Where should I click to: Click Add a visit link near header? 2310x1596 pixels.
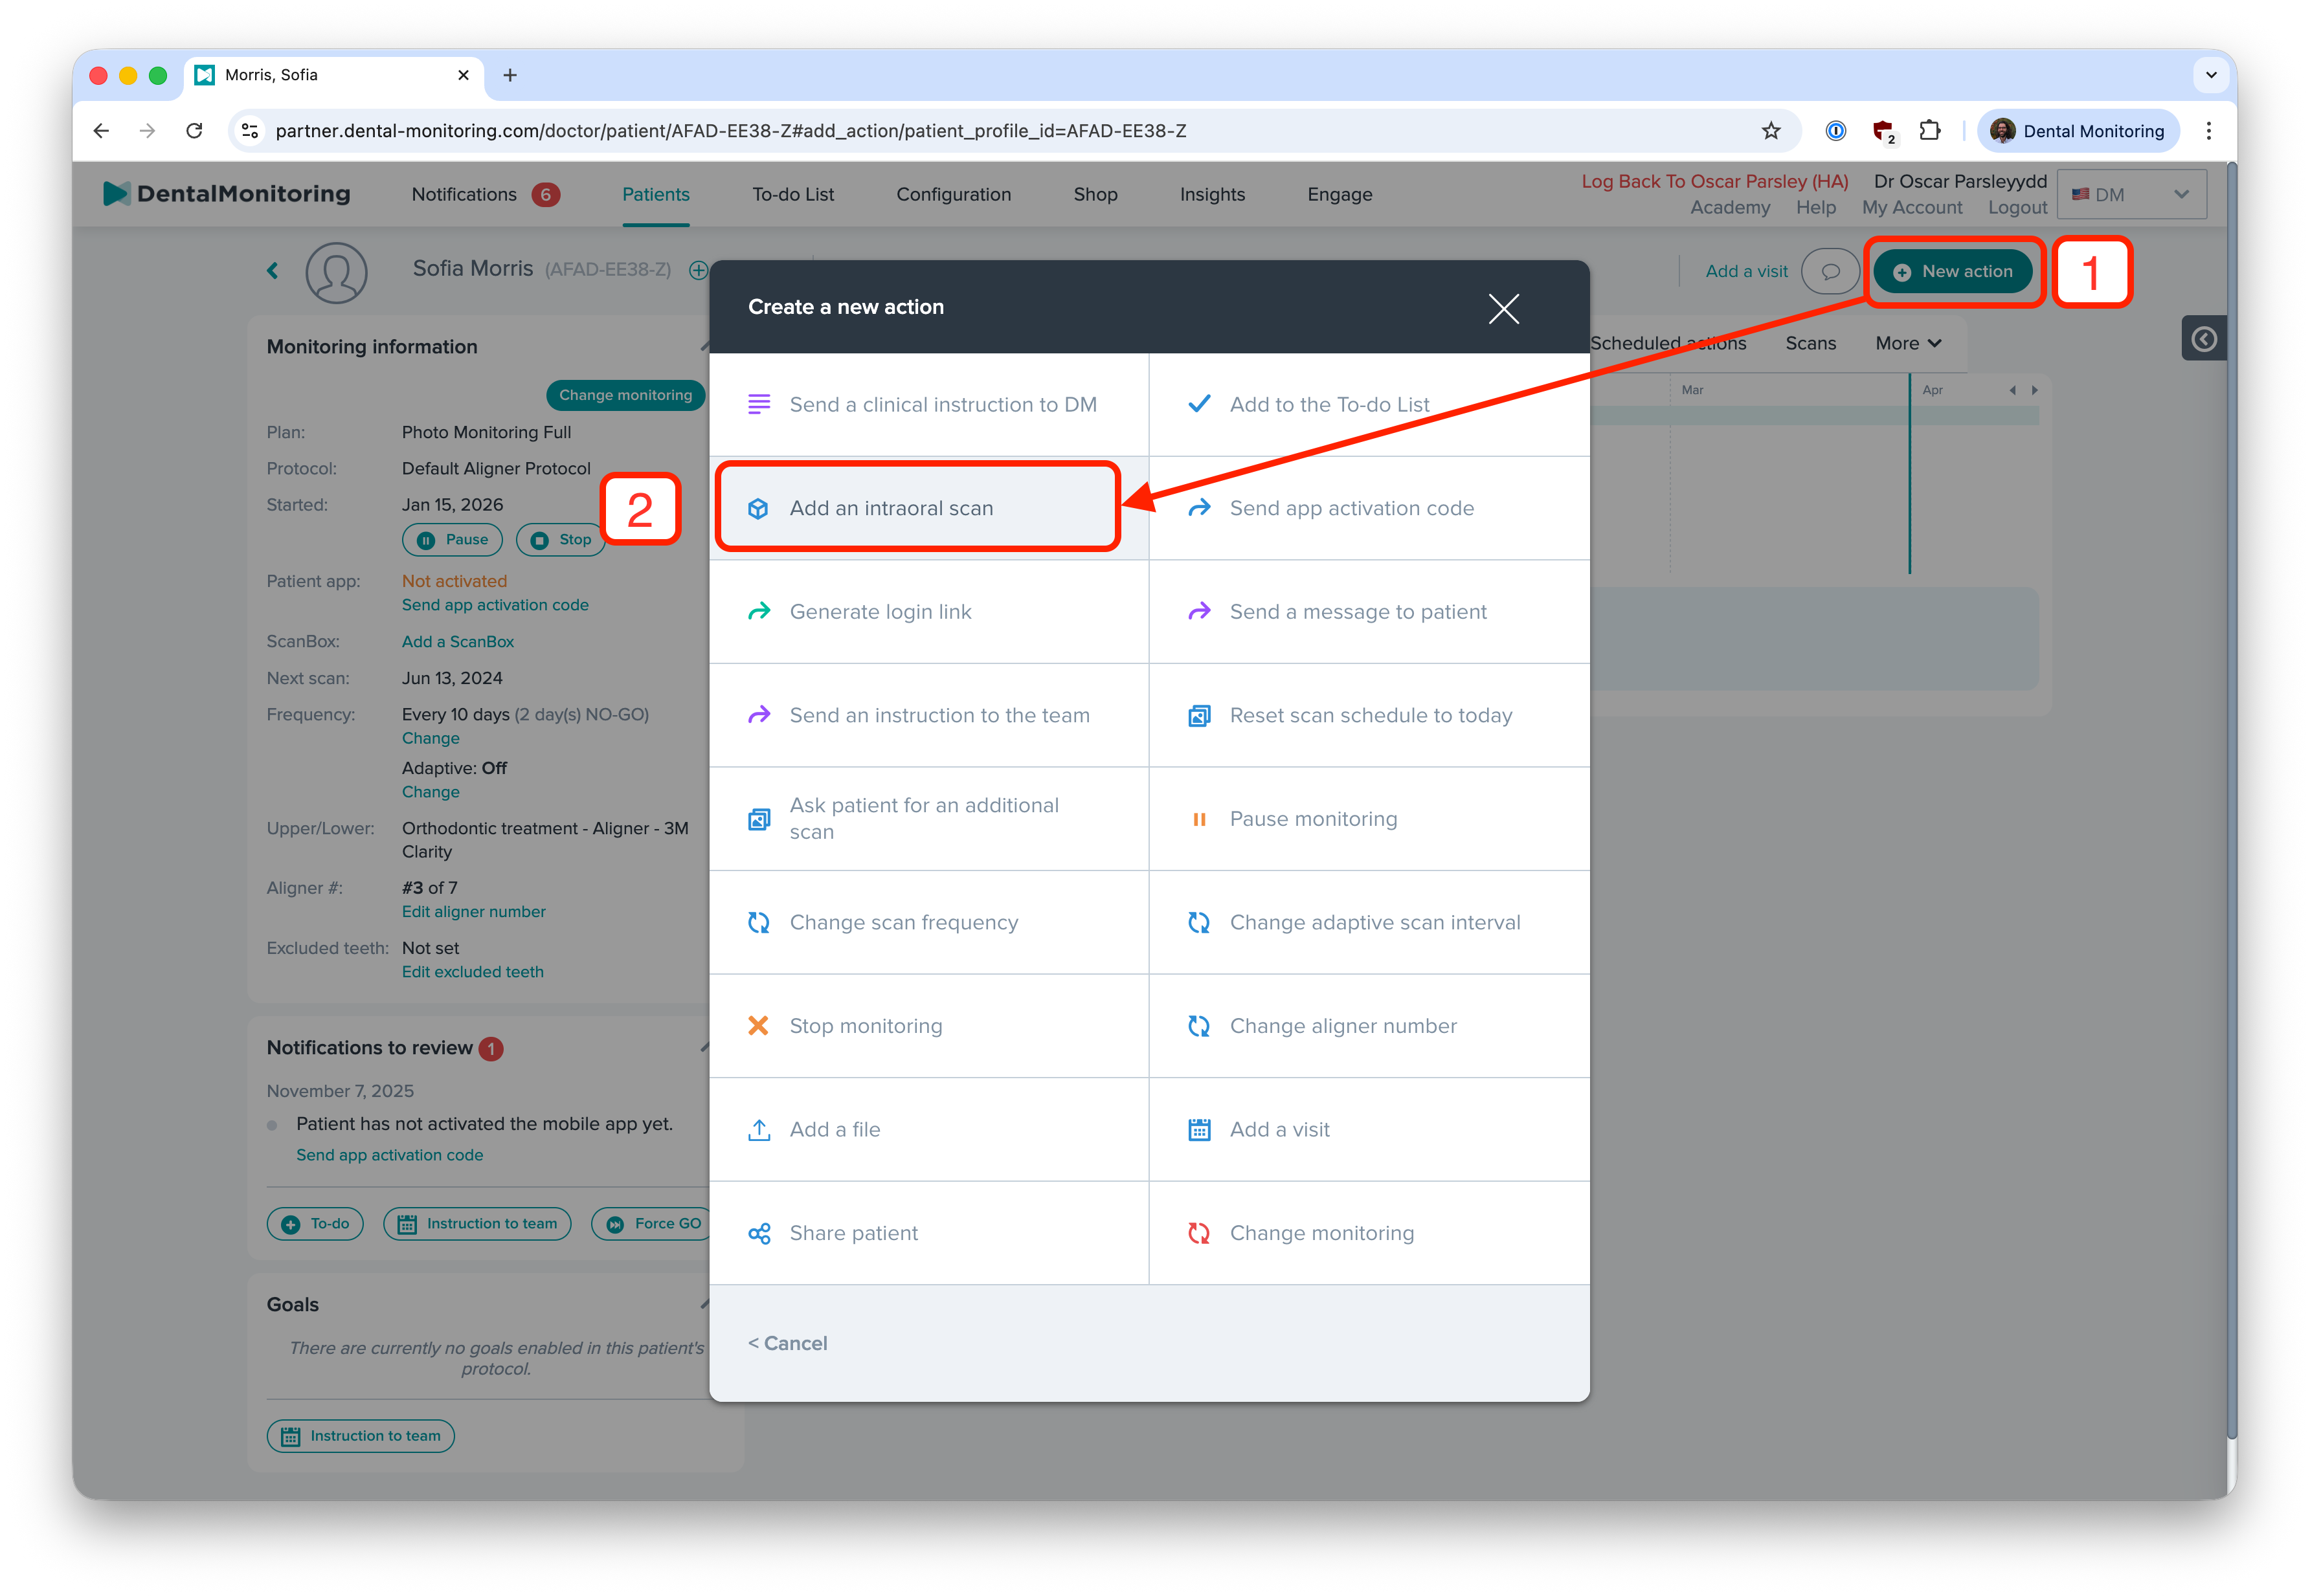point(1745,271)
